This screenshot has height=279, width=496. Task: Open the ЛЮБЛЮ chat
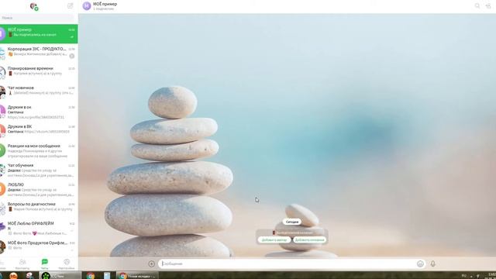(x=39, y=189)
